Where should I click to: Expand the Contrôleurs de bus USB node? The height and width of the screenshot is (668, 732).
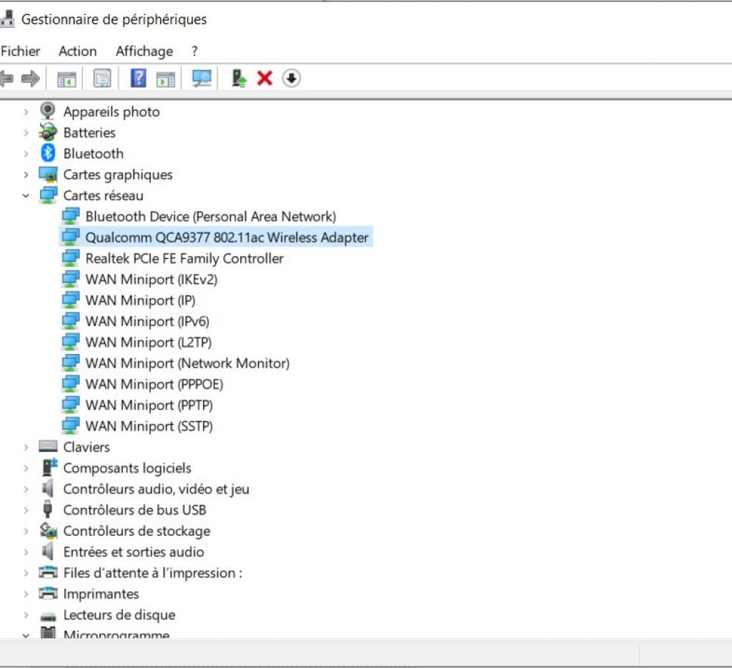[26, 510]
